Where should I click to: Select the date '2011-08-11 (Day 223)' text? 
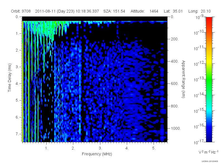click(55, 11)
